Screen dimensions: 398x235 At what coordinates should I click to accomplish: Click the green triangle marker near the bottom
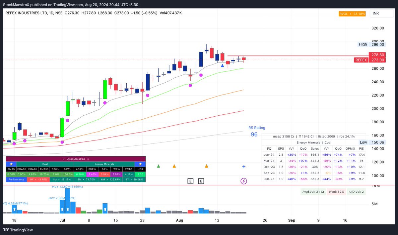click(x=159, y=166)
